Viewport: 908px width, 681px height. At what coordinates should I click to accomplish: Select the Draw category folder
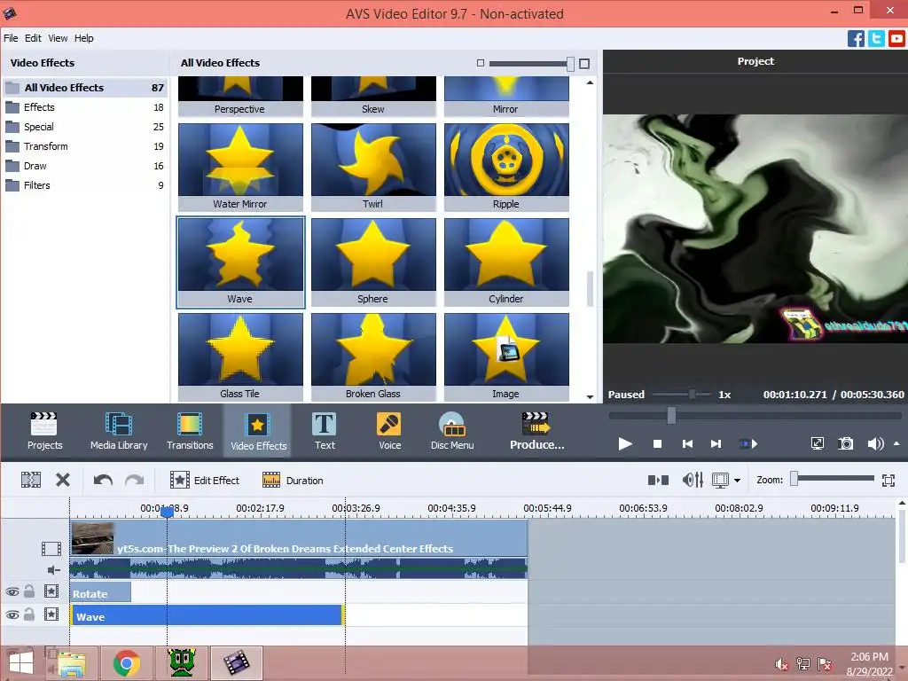coord(85,166)
